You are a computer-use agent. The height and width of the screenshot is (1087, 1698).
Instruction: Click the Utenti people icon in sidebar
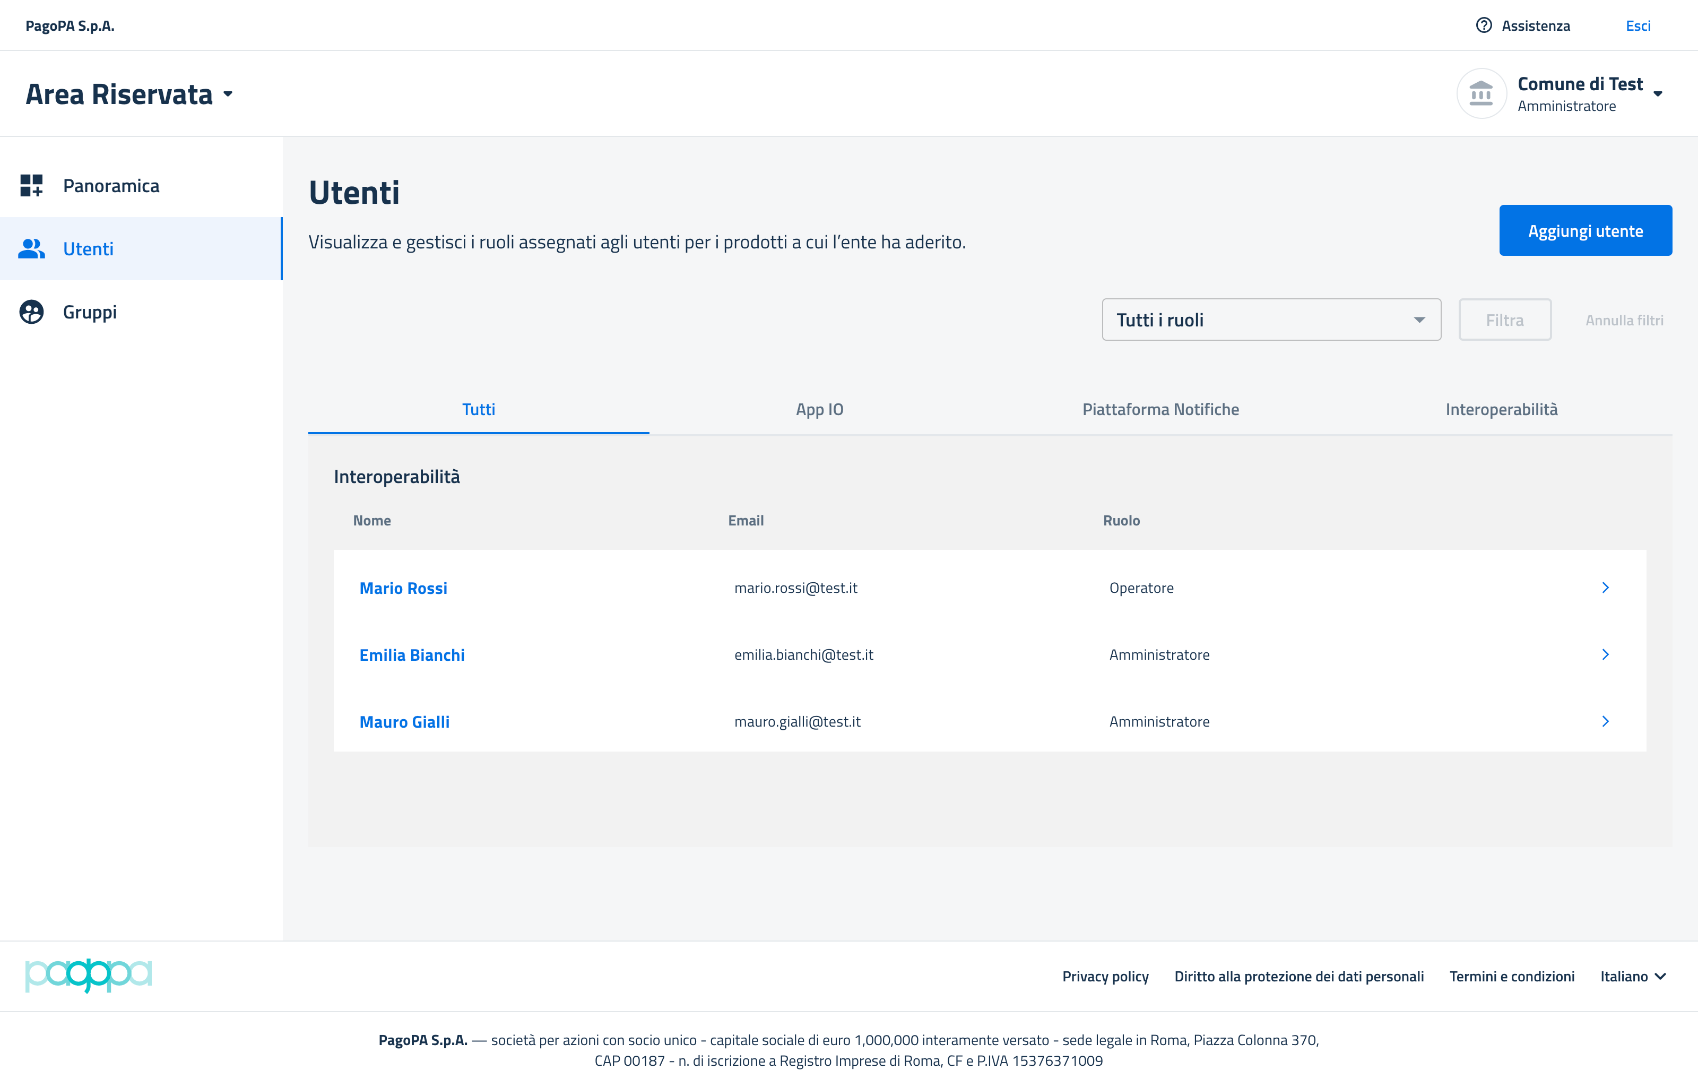31,248
